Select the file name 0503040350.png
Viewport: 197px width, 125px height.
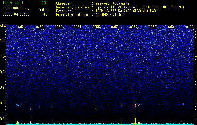click(16, 8)
